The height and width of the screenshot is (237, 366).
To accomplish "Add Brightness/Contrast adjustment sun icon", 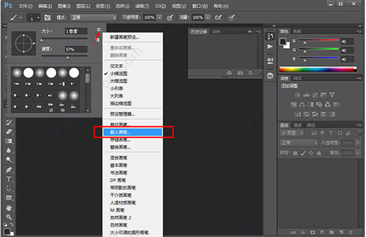I will [297, 95].
